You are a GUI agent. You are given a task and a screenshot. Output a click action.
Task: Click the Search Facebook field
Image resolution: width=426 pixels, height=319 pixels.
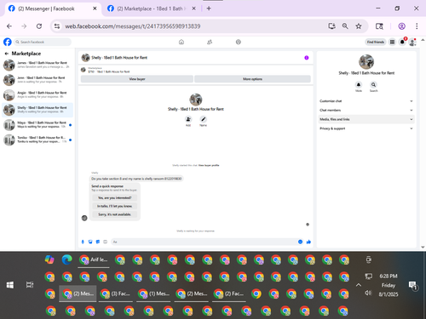pos(43,42)
